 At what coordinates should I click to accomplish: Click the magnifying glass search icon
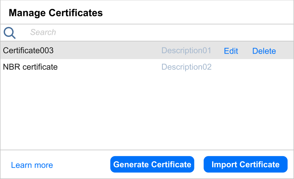pos(10,33)
